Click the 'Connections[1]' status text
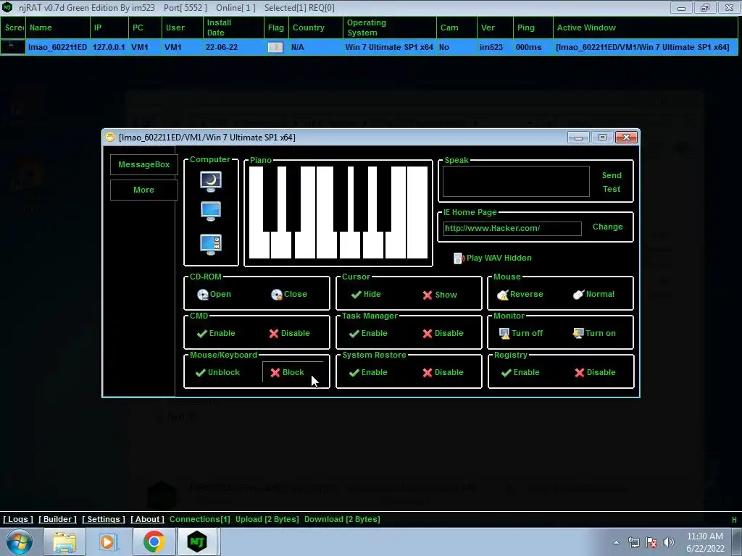Image resolution: width=742 pixels, height=556 pixels. point(200,519)
